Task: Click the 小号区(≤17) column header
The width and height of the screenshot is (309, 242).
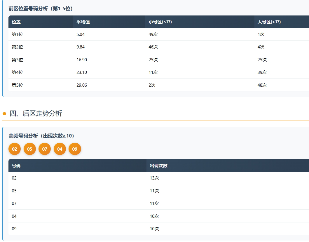Action: (160, 22)
